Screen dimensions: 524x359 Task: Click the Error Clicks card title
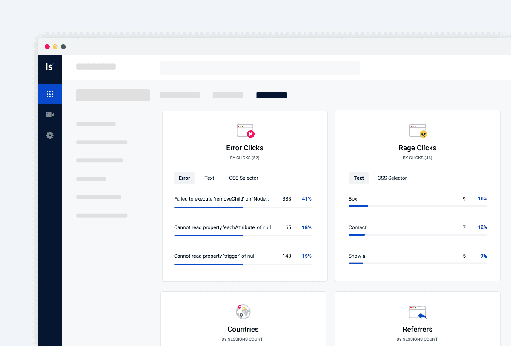click(x=245, y=148)
